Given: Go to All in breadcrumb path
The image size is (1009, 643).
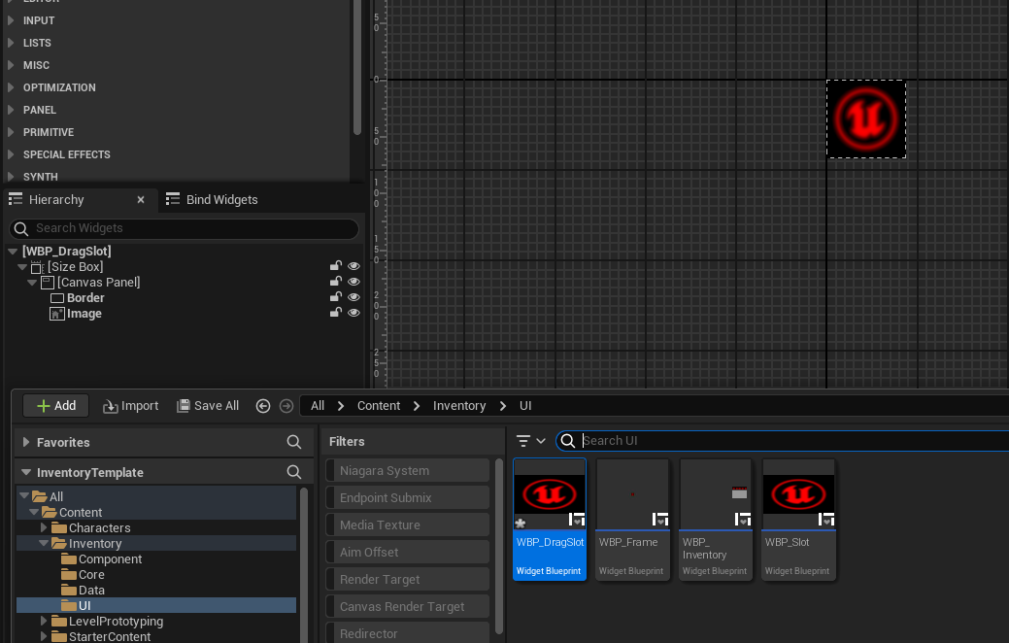Looking at the screenshot, I should point(318,405).
